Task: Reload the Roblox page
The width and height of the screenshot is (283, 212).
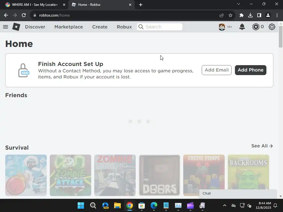Action: click(24, 15)
